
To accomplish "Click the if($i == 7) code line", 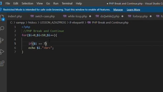I will click(38, 44).
